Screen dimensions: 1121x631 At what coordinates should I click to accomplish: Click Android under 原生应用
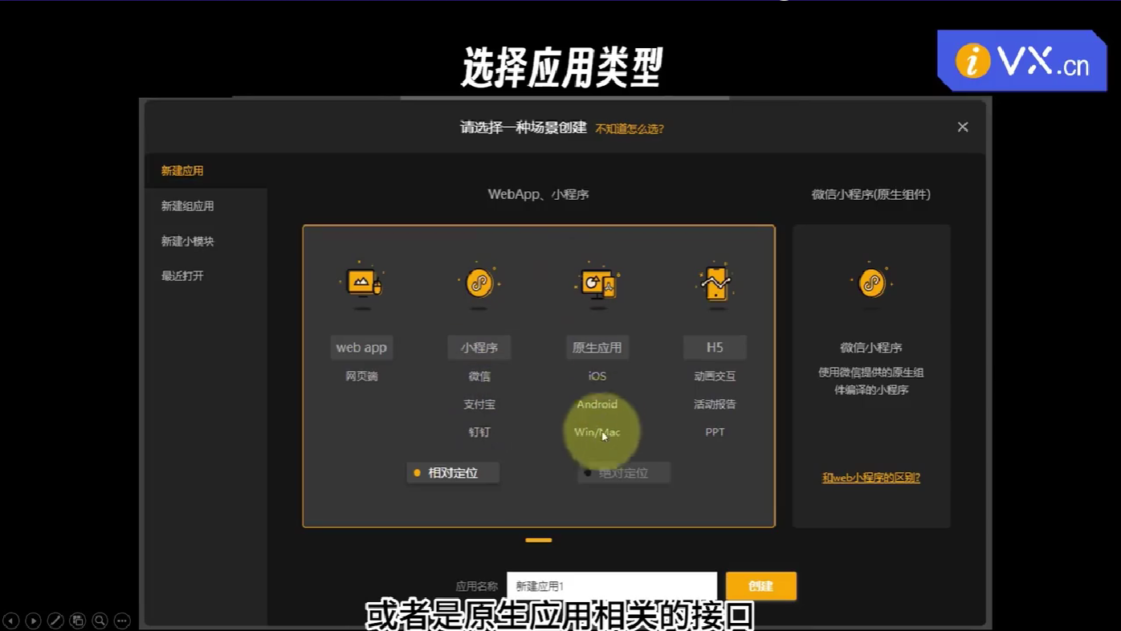pos(597,405)
